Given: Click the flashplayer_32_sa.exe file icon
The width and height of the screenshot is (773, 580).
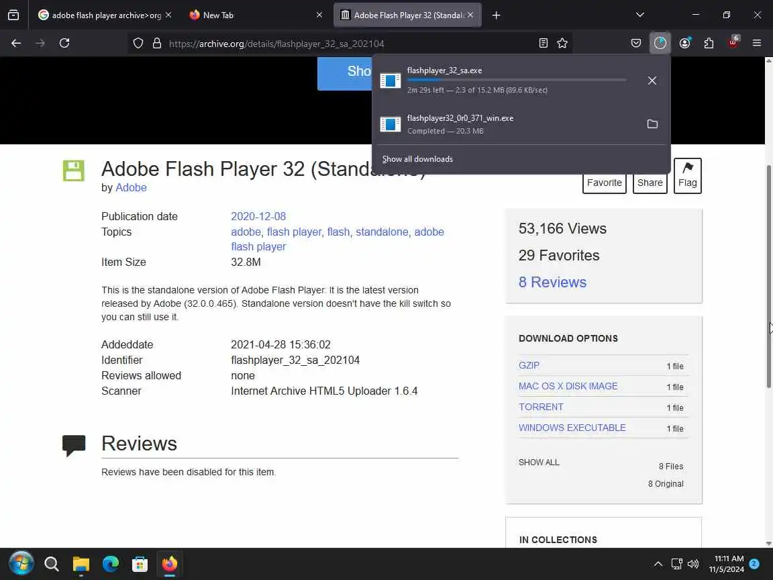Looking at the screenshot, I should [391, 81].
